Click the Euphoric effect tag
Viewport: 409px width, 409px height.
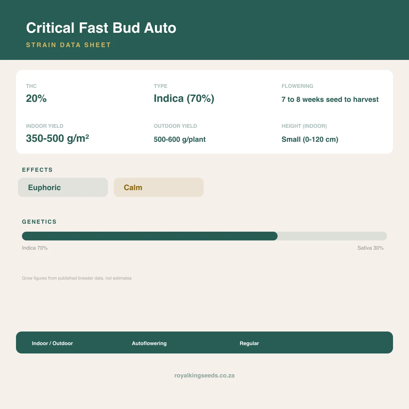[x=63, y=187]
